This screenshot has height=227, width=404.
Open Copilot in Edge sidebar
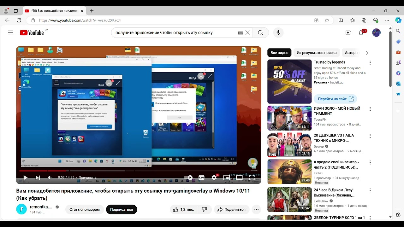pyautogui.click(x=398, y=20)
